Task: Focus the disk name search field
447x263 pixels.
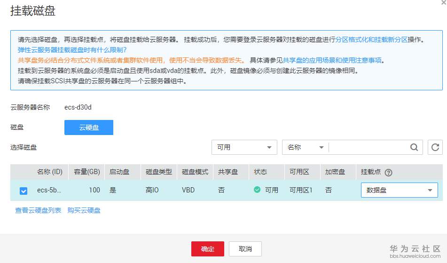Action: click(369, 147)
